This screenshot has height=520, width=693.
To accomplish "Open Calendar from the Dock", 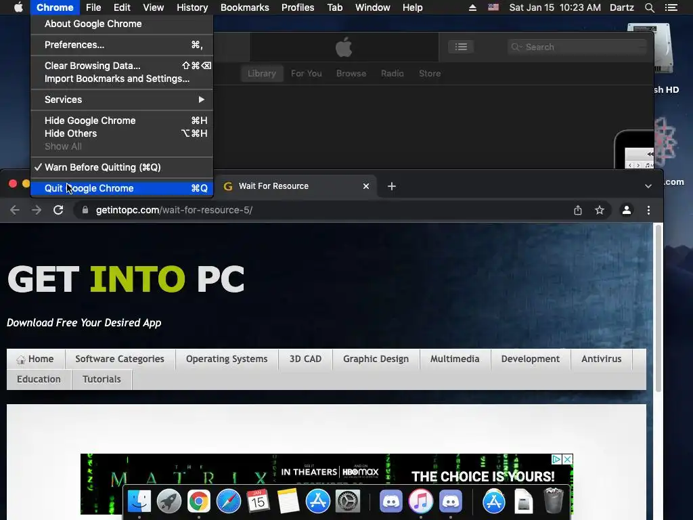I will click(258, 502).
